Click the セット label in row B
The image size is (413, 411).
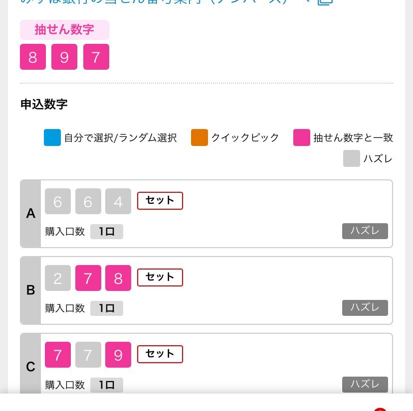[x=160, y=277]
